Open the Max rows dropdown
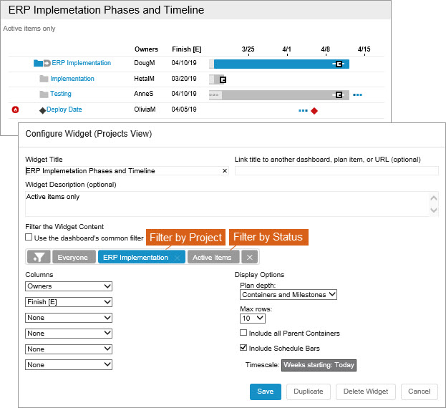446x408 pixels. point(252,318)
